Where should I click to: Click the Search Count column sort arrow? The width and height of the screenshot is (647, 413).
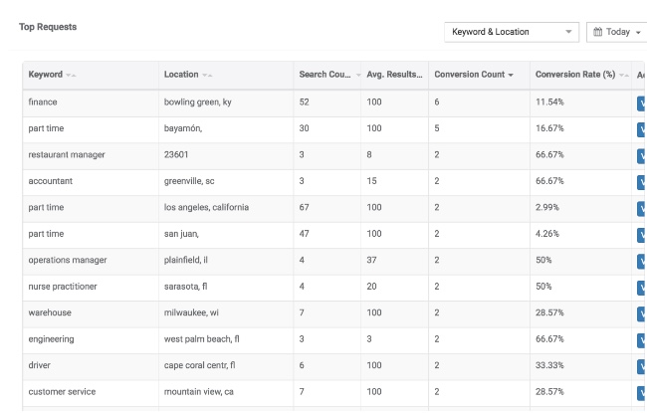pos(358,76)
